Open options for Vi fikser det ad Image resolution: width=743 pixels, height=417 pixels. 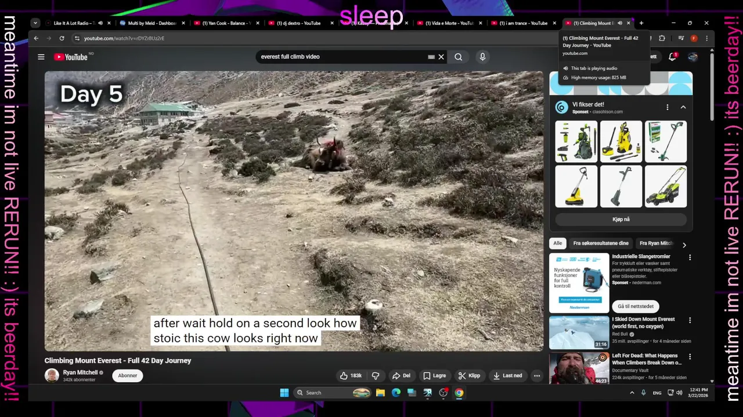click(667, 107)
